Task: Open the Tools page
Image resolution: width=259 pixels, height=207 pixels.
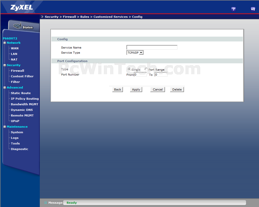Action: pyautogui.click(x=15, y=143)
